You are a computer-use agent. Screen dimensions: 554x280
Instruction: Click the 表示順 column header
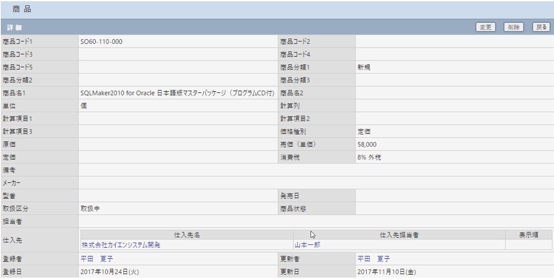[x=529, y=235]
